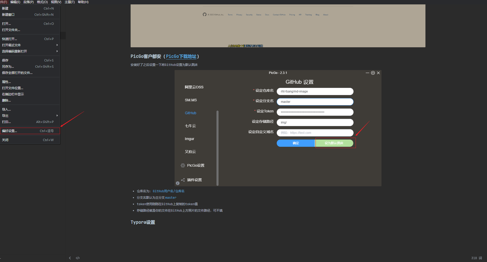Screen dimensions: 487x262
Task: Open the 主题(T) menu
Action: click(x=70, y=2)
